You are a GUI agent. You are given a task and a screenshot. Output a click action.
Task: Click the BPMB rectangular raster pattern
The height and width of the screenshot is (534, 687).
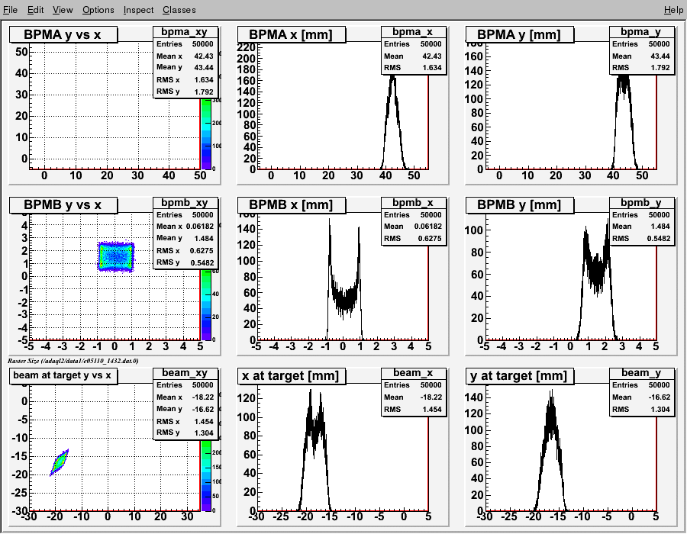(x=116, y=257)
